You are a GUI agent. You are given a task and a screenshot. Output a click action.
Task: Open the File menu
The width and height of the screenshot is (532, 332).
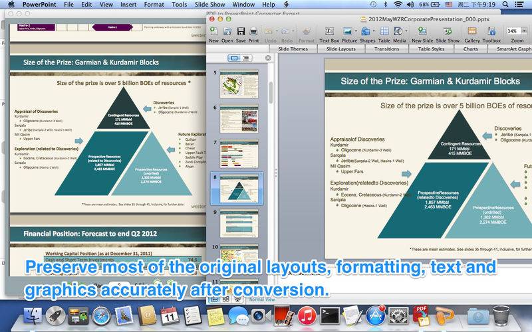68,5
